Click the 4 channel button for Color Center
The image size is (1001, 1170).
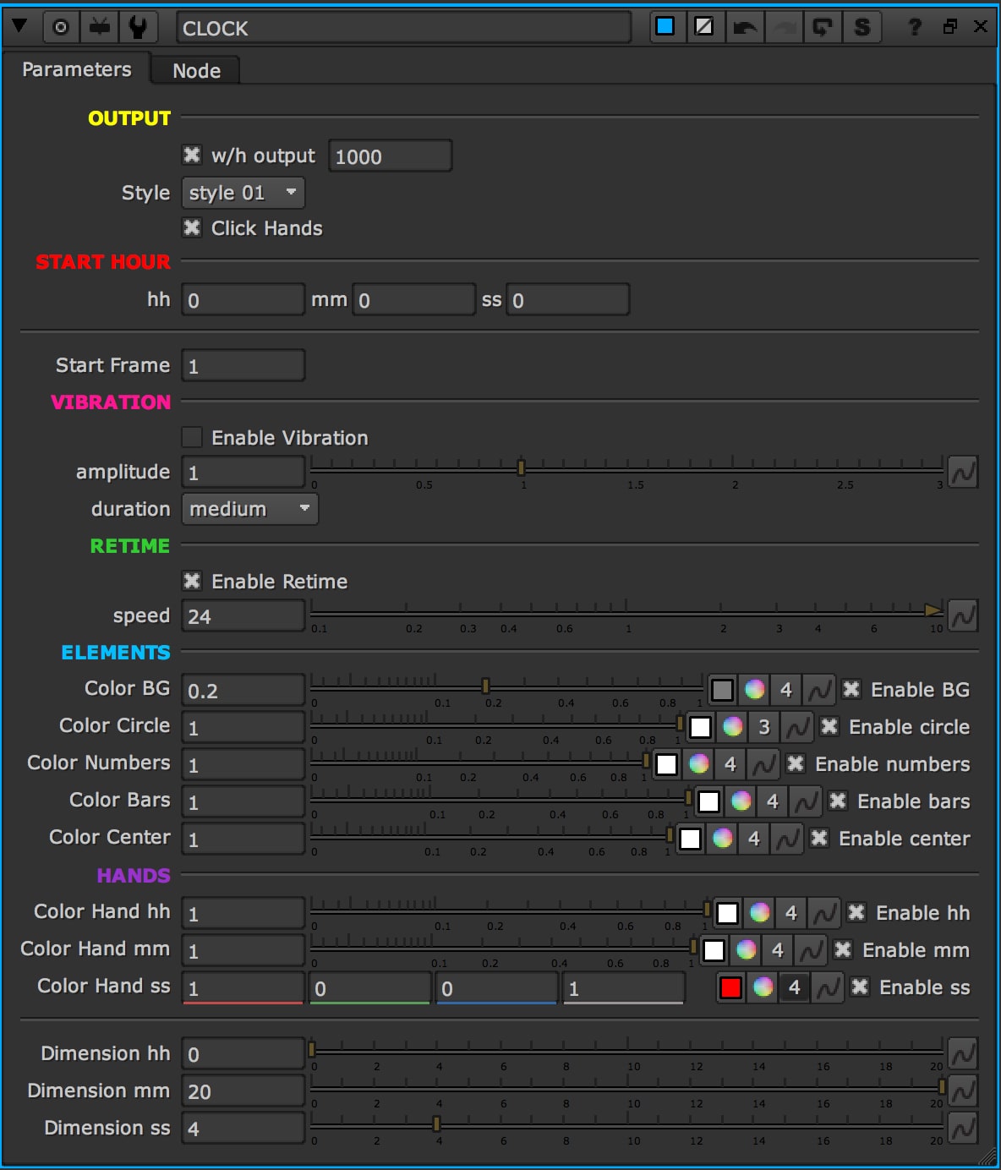(754, 839)
